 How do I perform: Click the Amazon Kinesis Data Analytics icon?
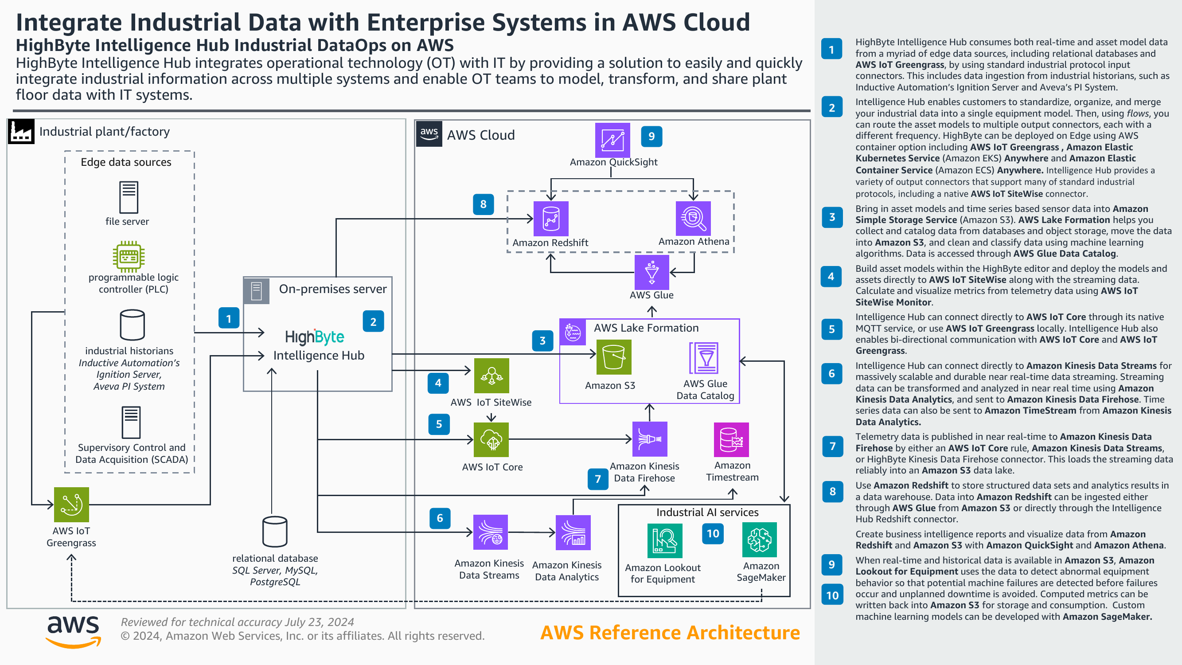[573, 533]
